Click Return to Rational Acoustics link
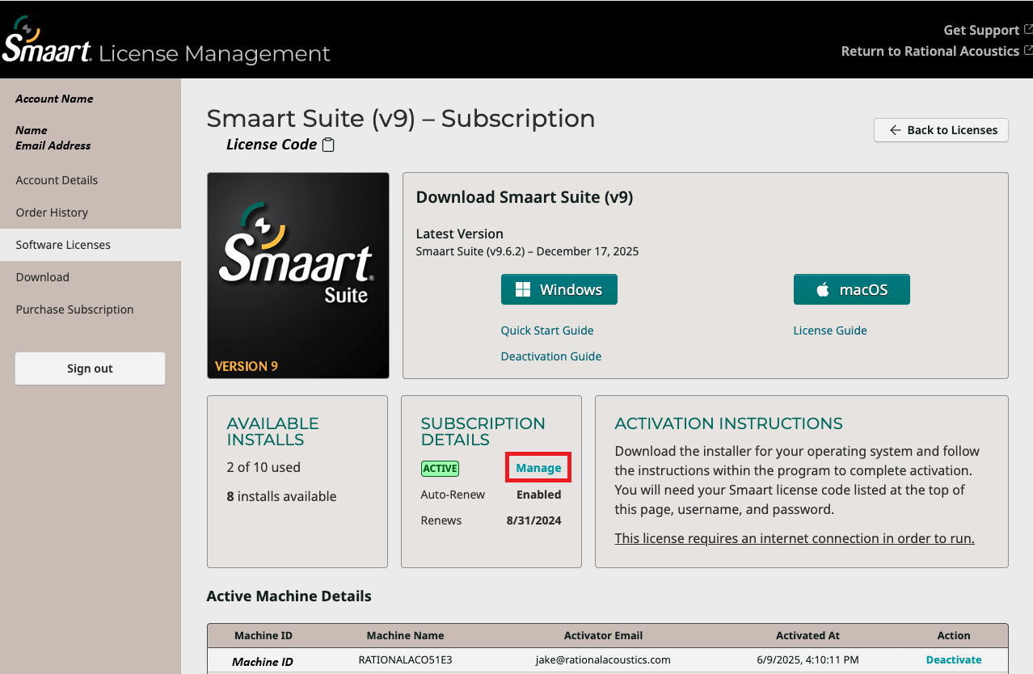The height and width of the screenshot is (674, 1033). [x=930, y=51]
